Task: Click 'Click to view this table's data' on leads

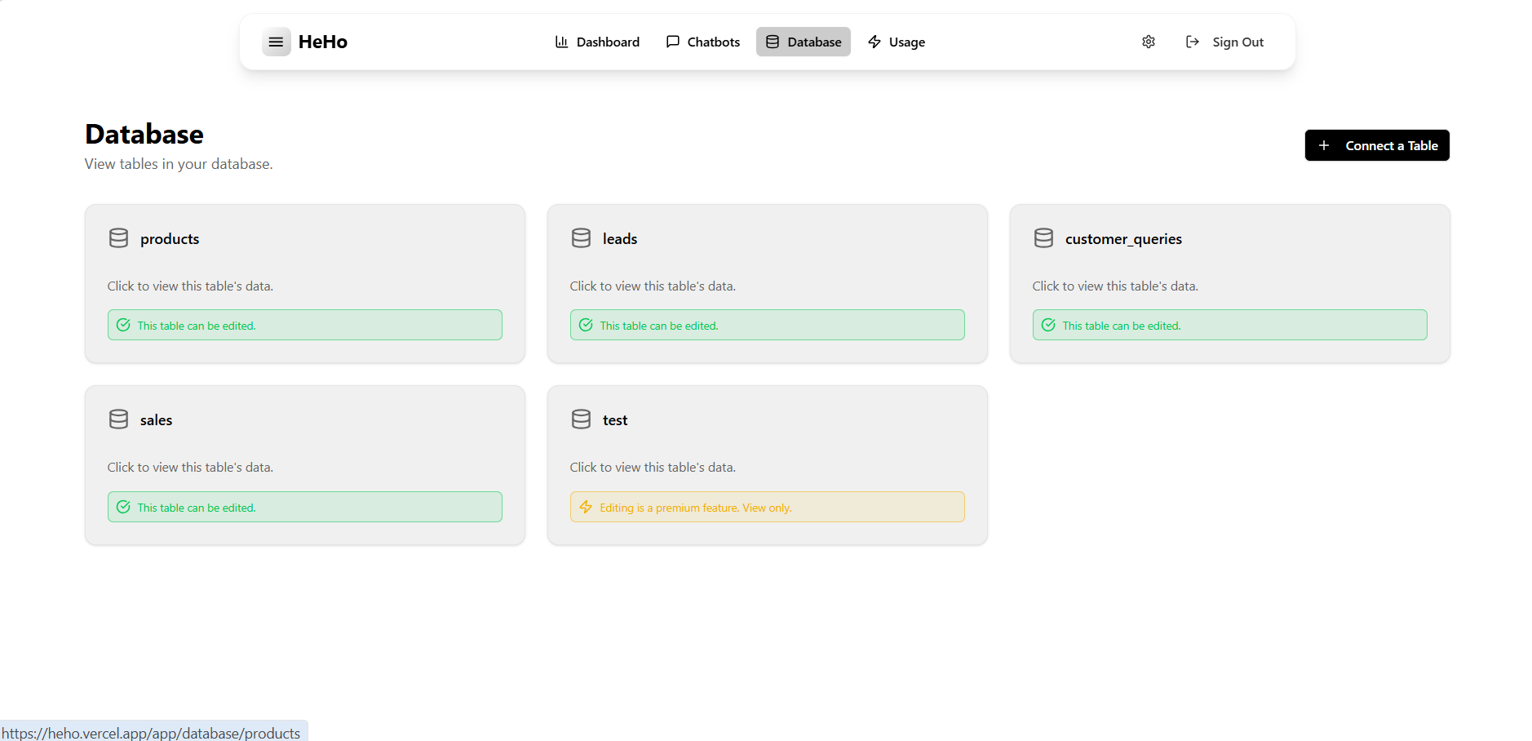Action: pyautogui.click(x=653, y=286)
